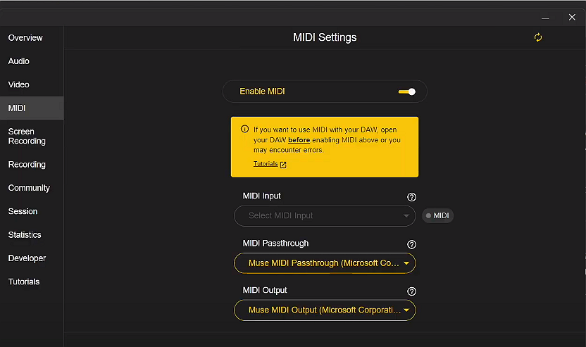
Task: Open the Audio settings tab
Action: pos(19,61)
